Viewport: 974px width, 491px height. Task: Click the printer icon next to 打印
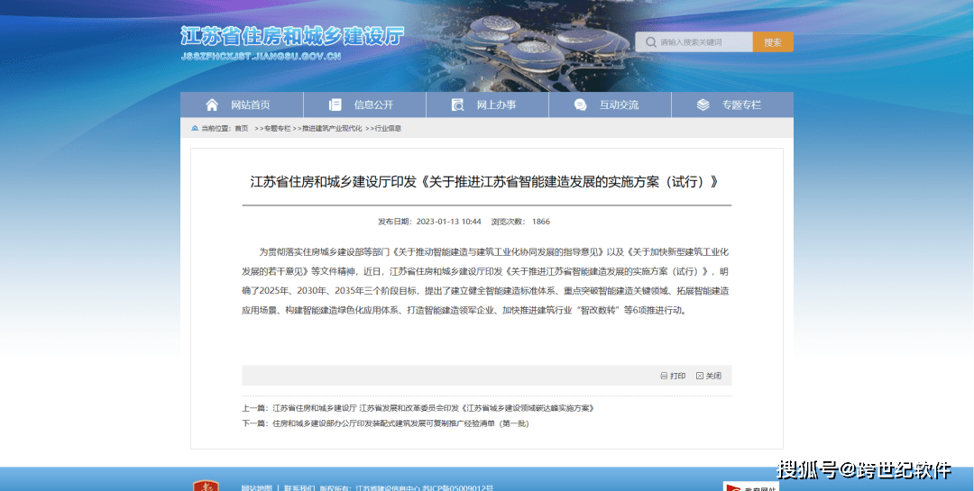click(664, 377)
